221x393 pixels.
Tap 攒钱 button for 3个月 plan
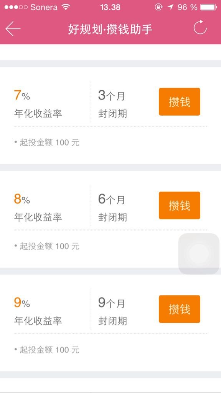[x=180, y=102]
